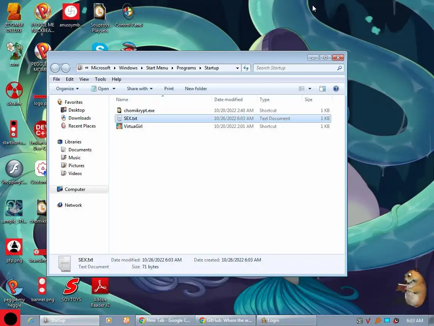
Task: Open the ZOOMER DELUXE desktop icon
Action: click(x=14, y=18)
